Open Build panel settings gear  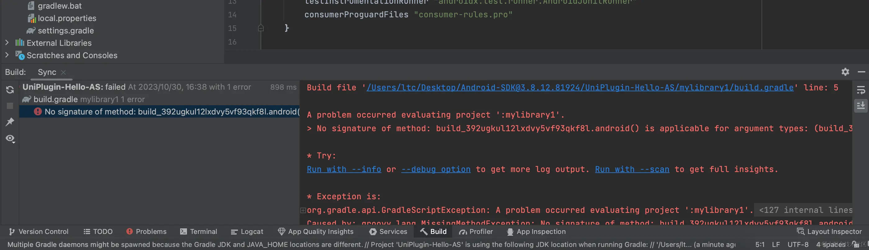(845, 71)
